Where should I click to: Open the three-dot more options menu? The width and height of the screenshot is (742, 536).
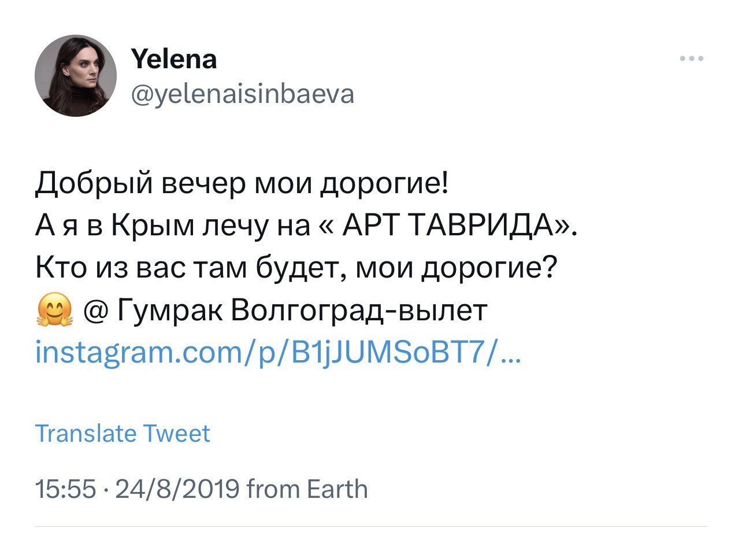tap(692, 58)
